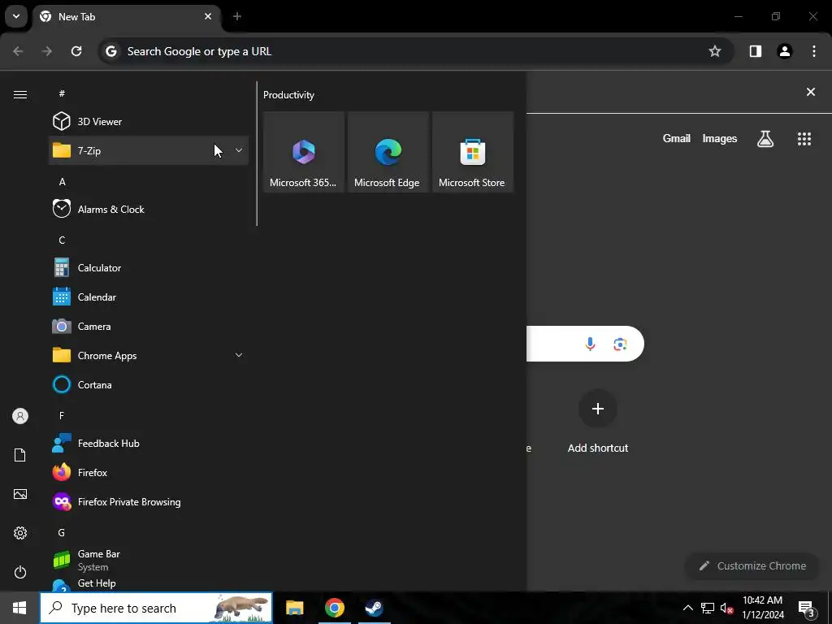Viewport: 832px width, 624px height.
Task: Open Game Bar app
Action: [149, 560]
